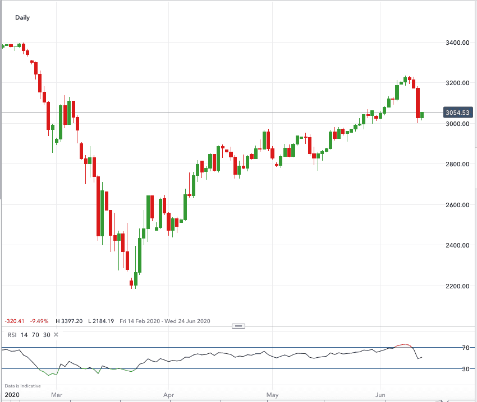Image resolution: width=477 pixels, height=402 pixels.
Task: Click the Jun label on time axis
Action: point(381,394)
